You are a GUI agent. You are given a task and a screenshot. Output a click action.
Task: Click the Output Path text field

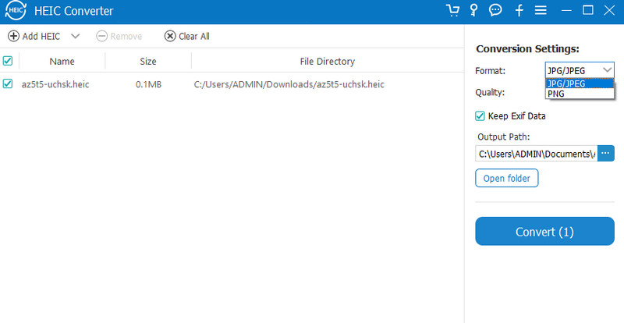[x=537, y=154]
